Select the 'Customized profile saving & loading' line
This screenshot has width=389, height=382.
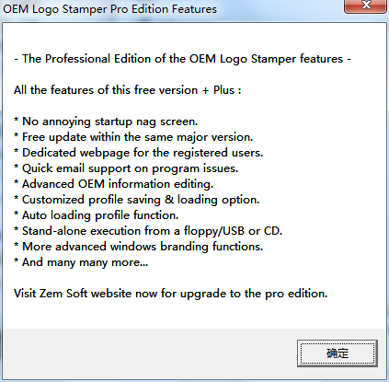coord(137,200)
